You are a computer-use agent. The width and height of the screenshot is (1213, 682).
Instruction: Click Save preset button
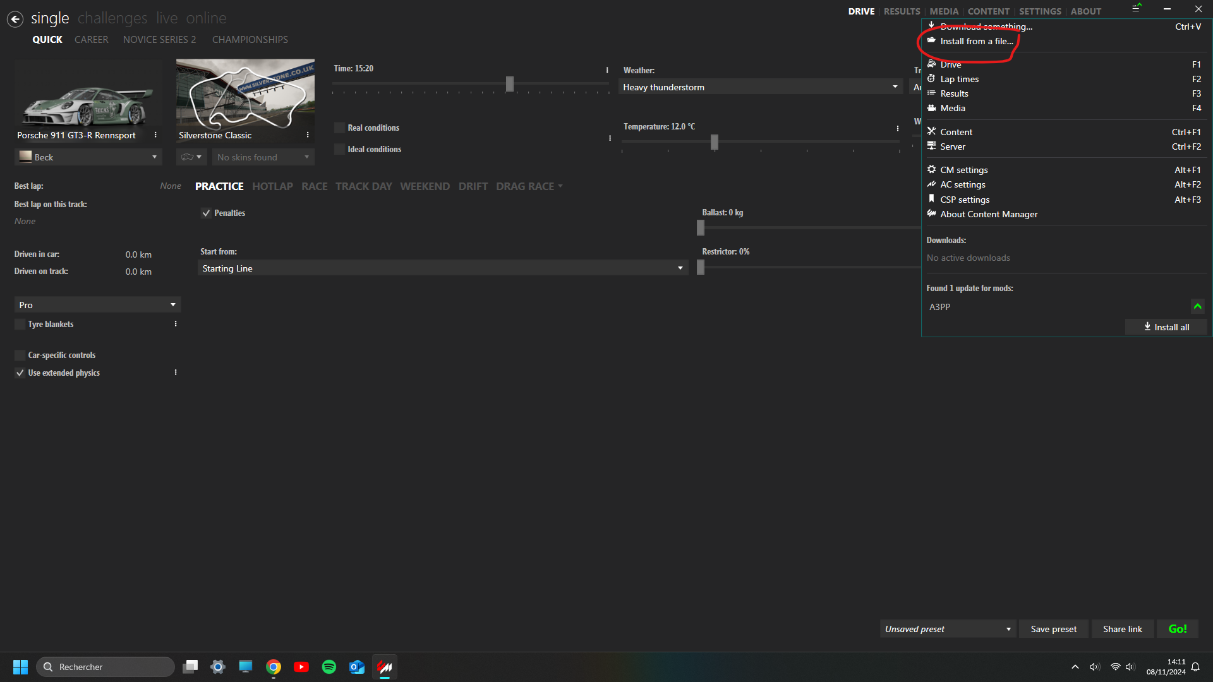[x=1054, y=629]
